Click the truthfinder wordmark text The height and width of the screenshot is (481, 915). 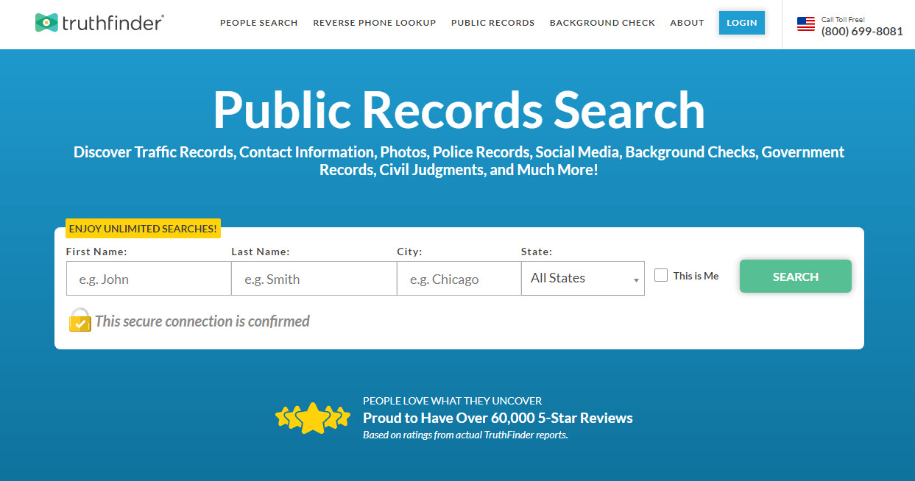coord(113,23)
